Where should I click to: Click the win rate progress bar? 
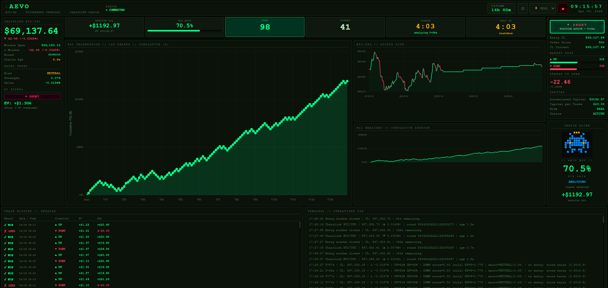pos(184,31)
